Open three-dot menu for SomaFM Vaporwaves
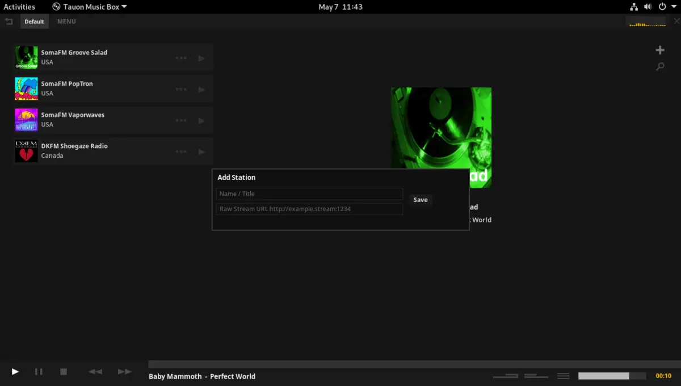681x386 pixels. 181,120
